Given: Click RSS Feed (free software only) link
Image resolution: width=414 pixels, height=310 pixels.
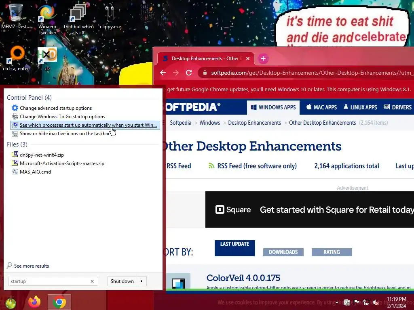Looking at the screenshot, I should (x=257, y=166).
